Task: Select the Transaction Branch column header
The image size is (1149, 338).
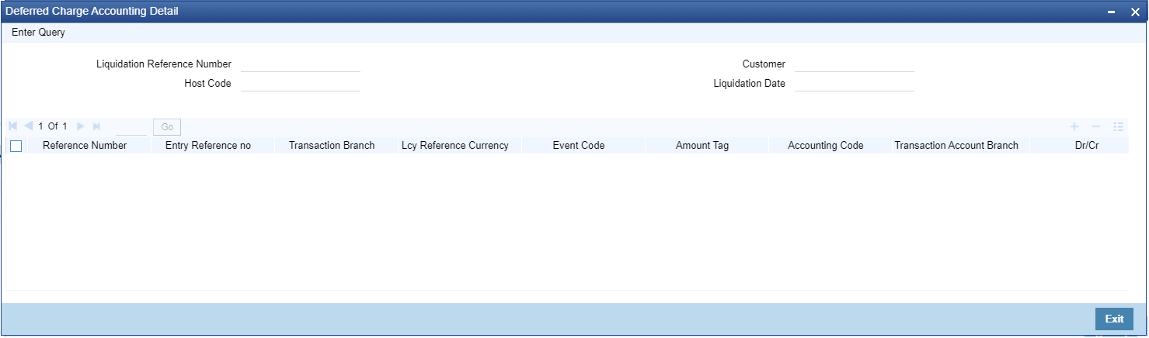Action: pyautogui.click(x=332, y=146)
